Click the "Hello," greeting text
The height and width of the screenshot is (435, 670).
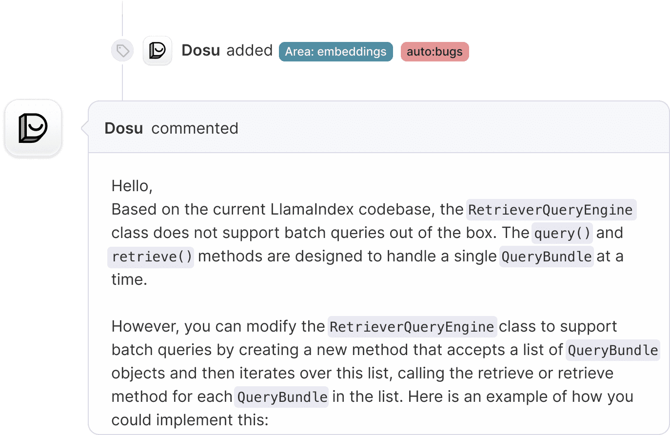point(132,186)
